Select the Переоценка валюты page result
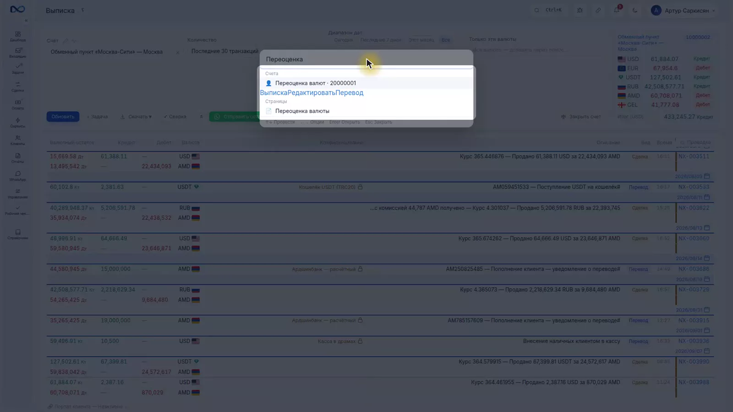The width and height of the screenshot is (733, 412). (366, 111)
